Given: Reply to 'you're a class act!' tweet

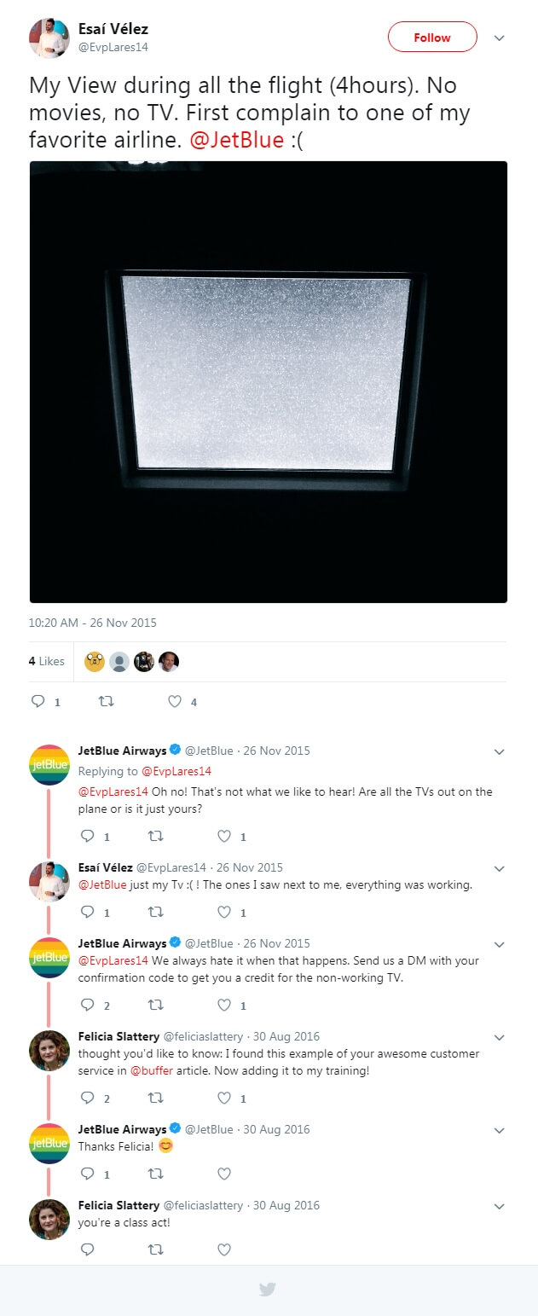Looking at the screenshot, I should pos(88,1249).
